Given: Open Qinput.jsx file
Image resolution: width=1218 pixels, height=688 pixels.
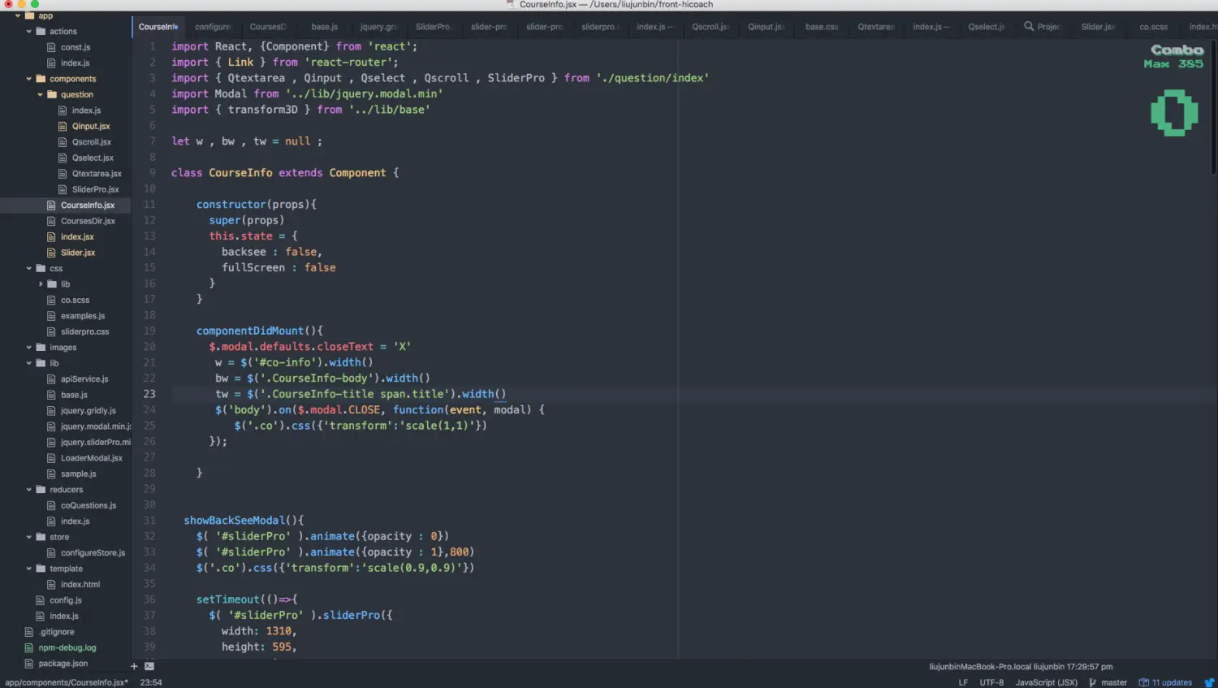Looking at the screenshot, I should [91, 126].
